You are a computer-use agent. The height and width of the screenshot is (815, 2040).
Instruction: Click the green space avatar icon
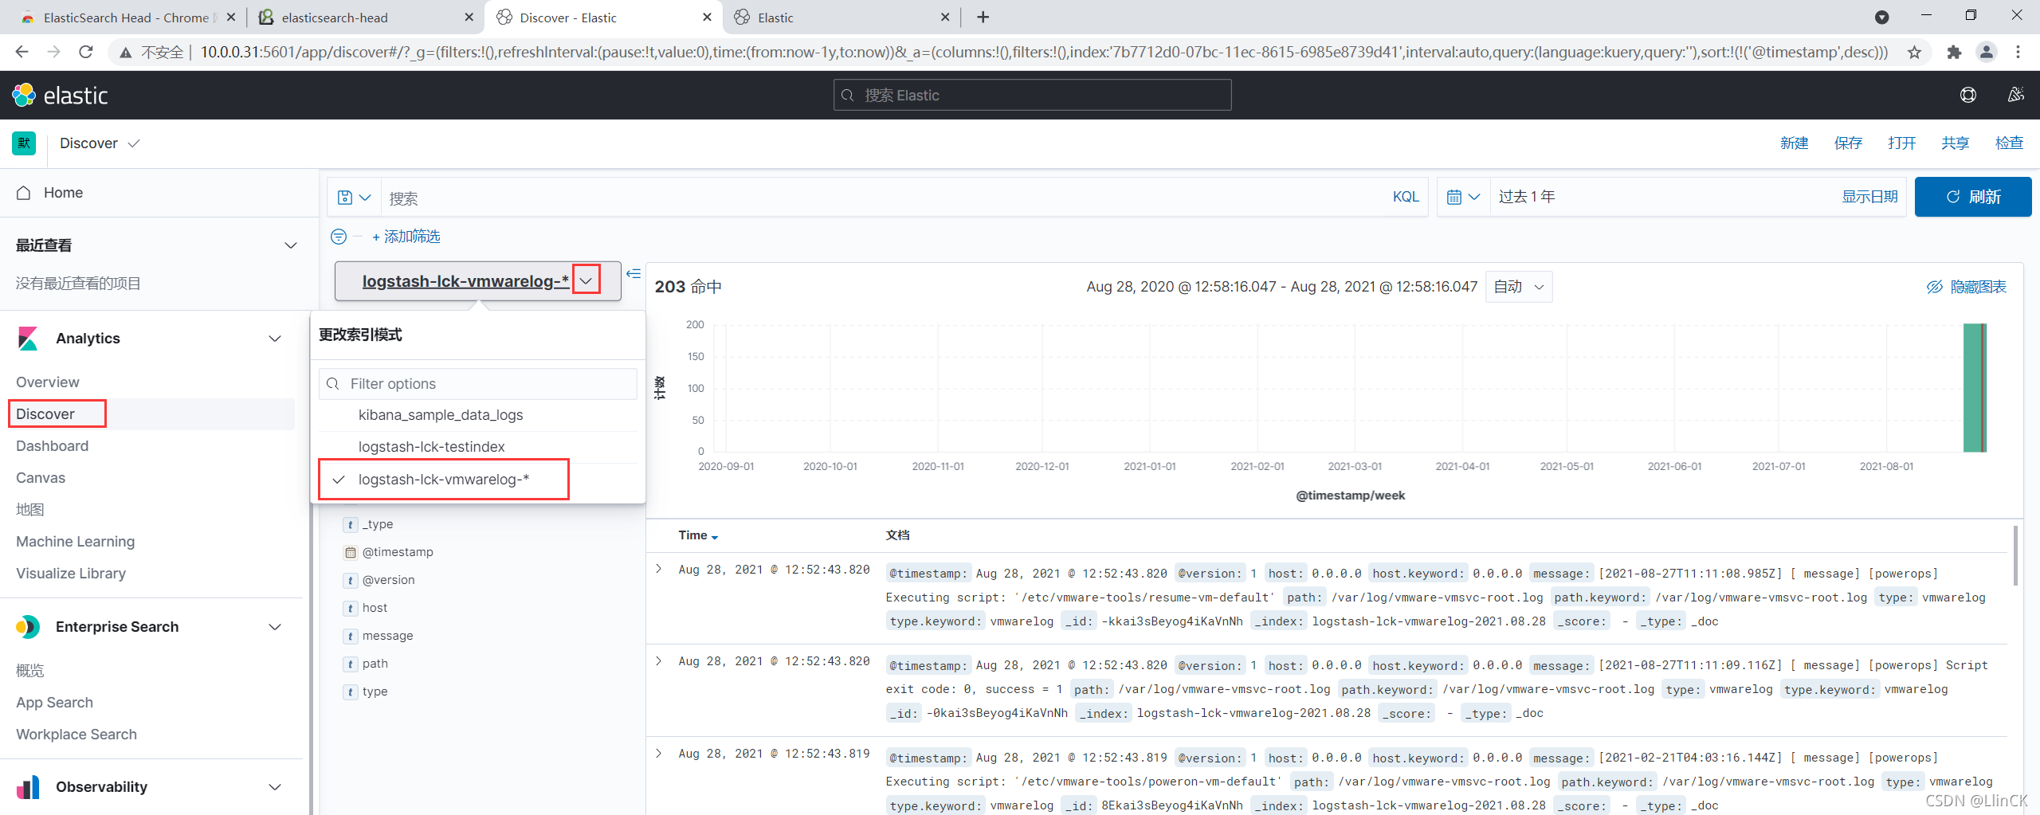pos(24,143)
